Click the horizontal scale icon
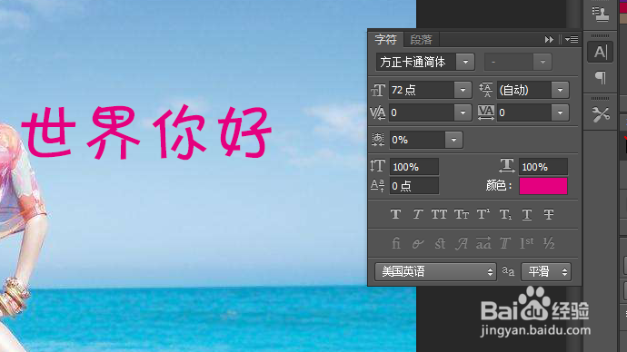627x352 pixels. pos(507,165)
